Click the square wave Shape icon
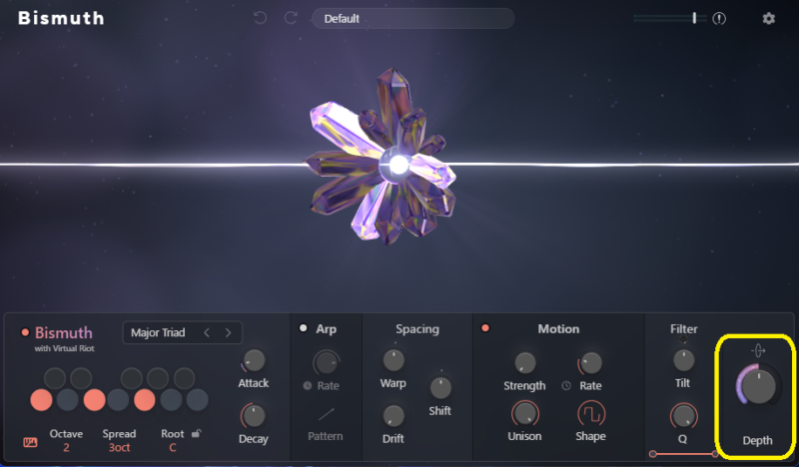799x467 pixels. tap(590, 412)
